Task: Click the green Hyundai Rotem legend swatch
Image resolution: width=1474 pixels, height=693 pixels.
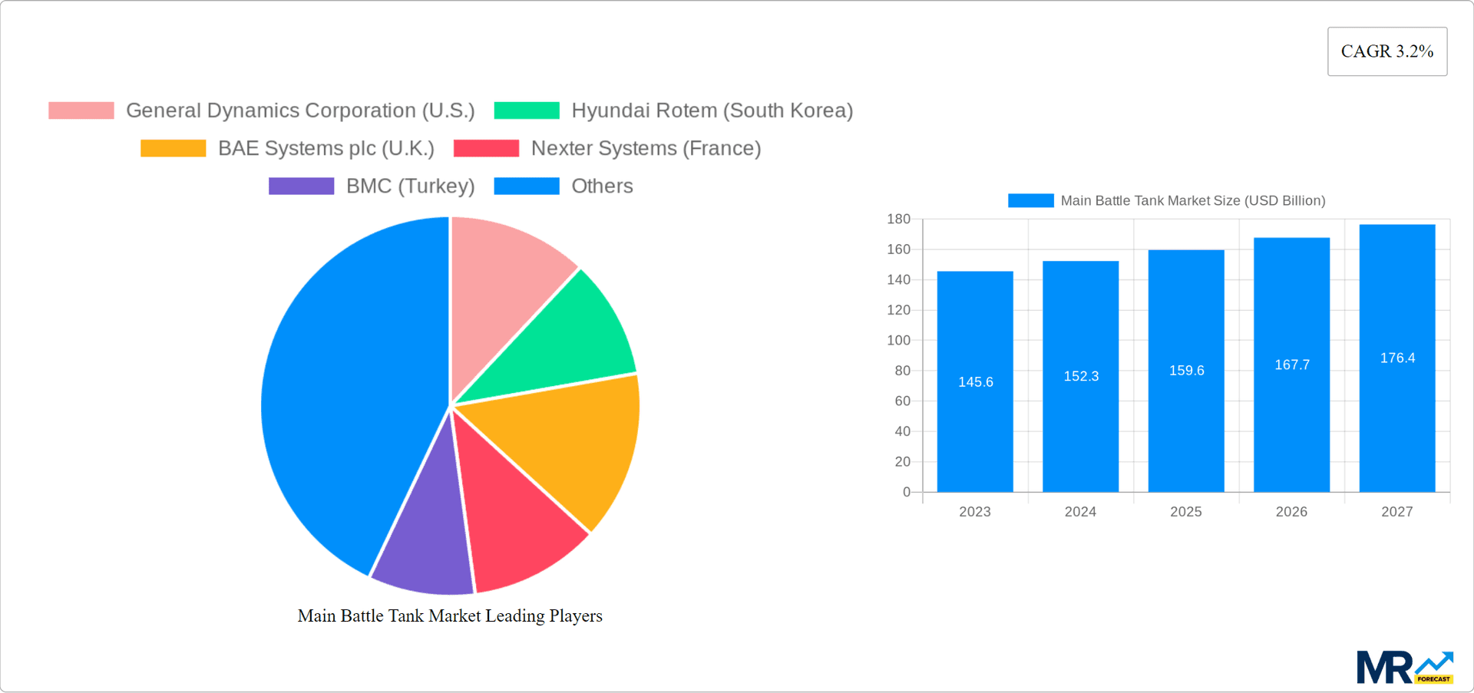Action: (x=527, y=111)
